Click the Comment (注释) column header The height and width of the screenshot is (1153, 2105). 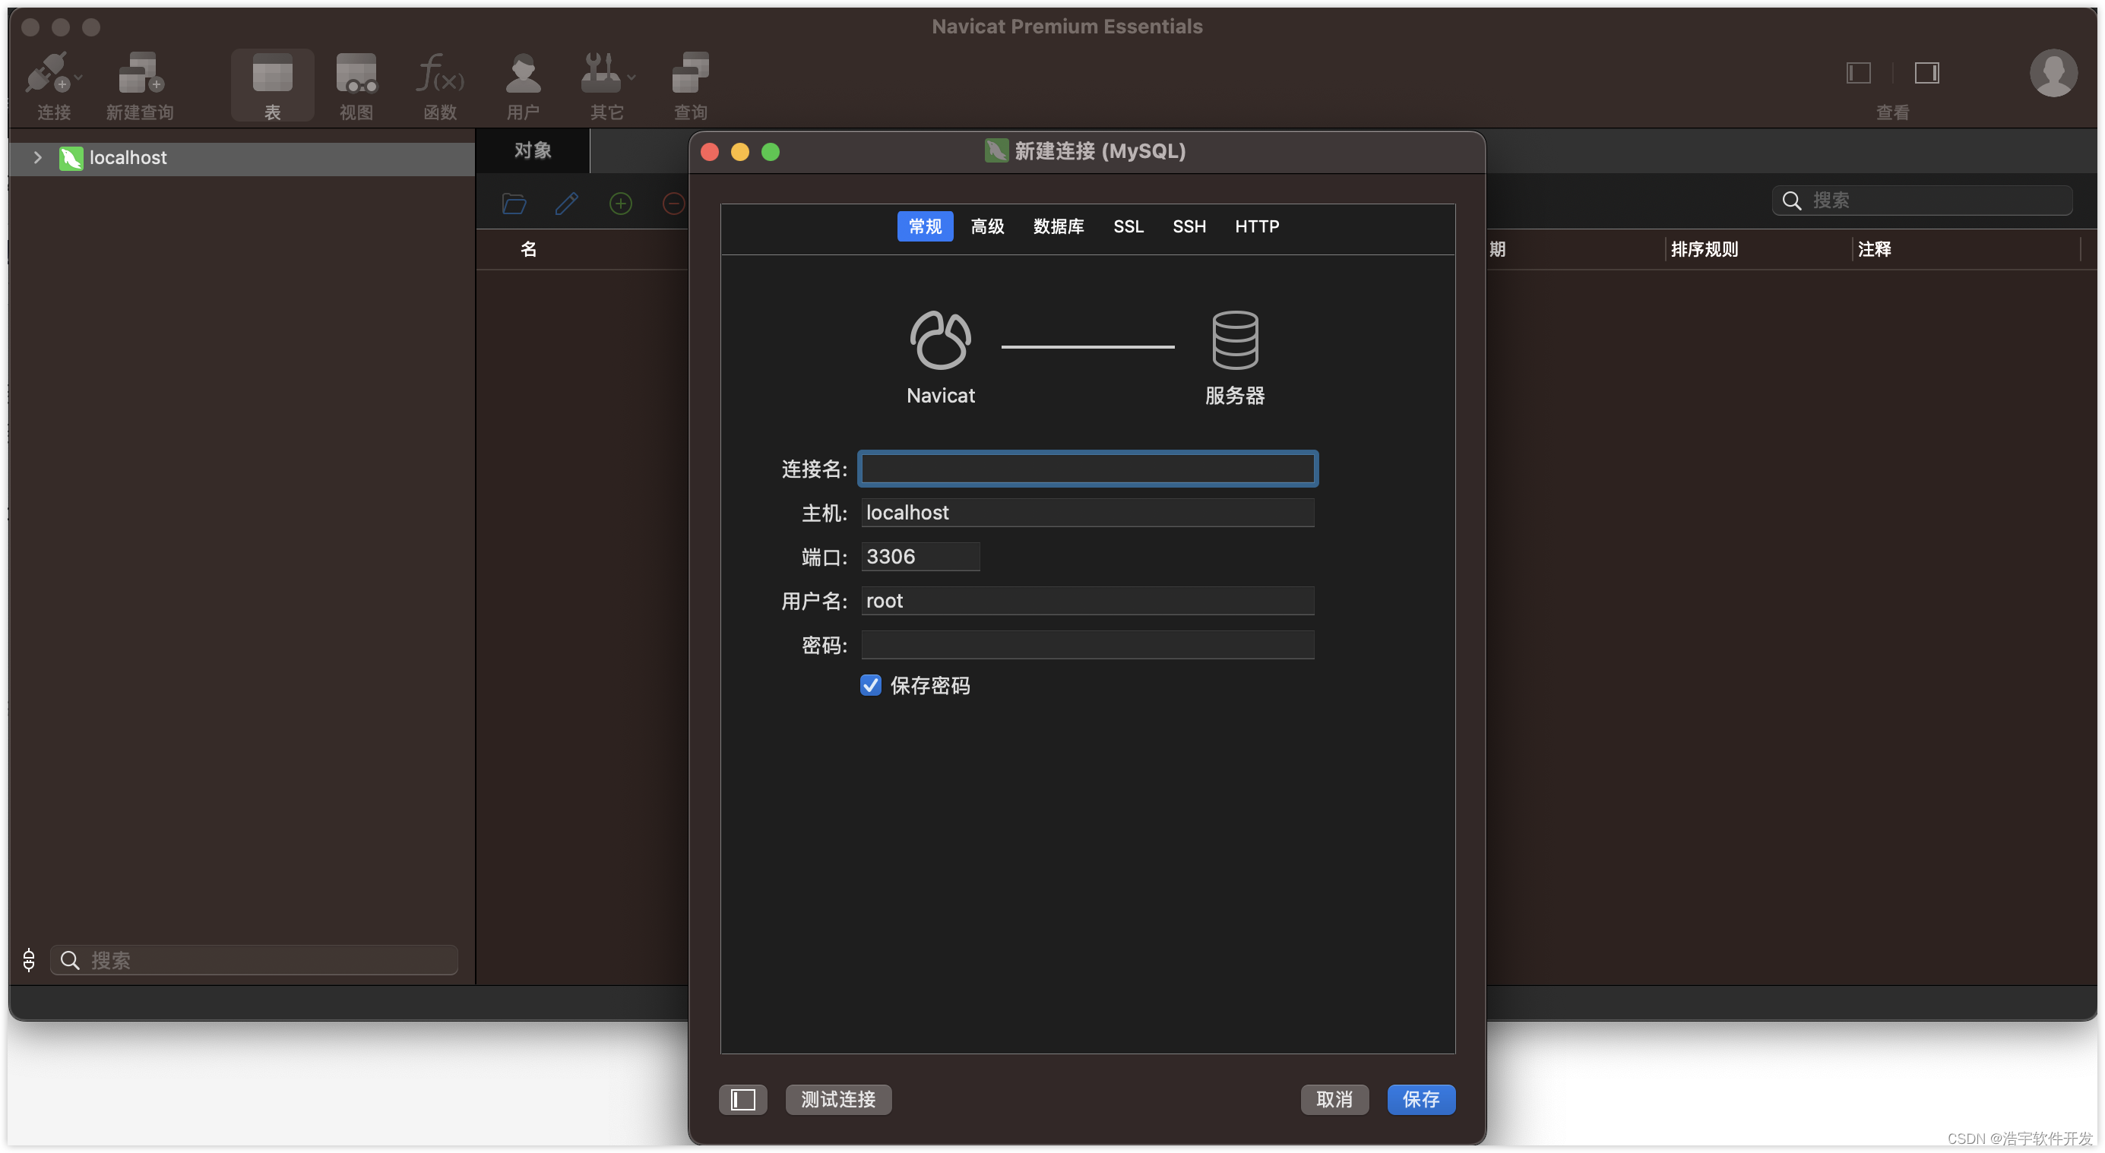(x=1874, y=249)
